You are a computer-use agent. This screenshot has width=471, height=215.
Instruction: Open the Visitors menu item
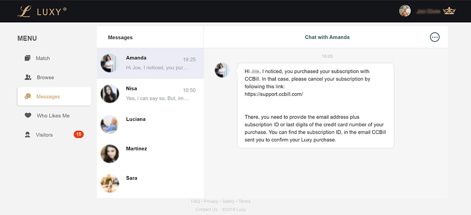click(44, 135)
